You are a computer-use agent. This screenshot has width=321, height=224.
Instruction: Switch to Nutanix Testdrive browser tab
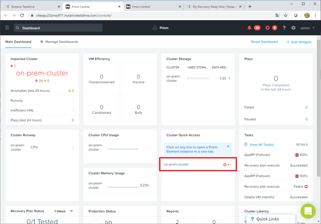click(32, 7)
